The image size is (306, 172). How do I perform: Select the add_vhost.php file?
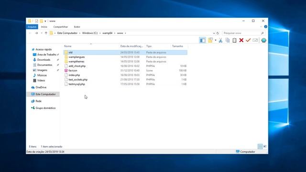[77, 66]
